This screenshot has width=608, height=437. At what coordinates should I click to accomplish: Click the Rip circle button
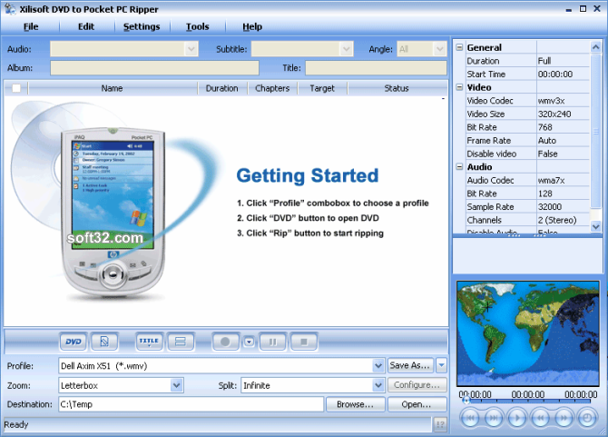pyautogui.click(x=225, y=342)
